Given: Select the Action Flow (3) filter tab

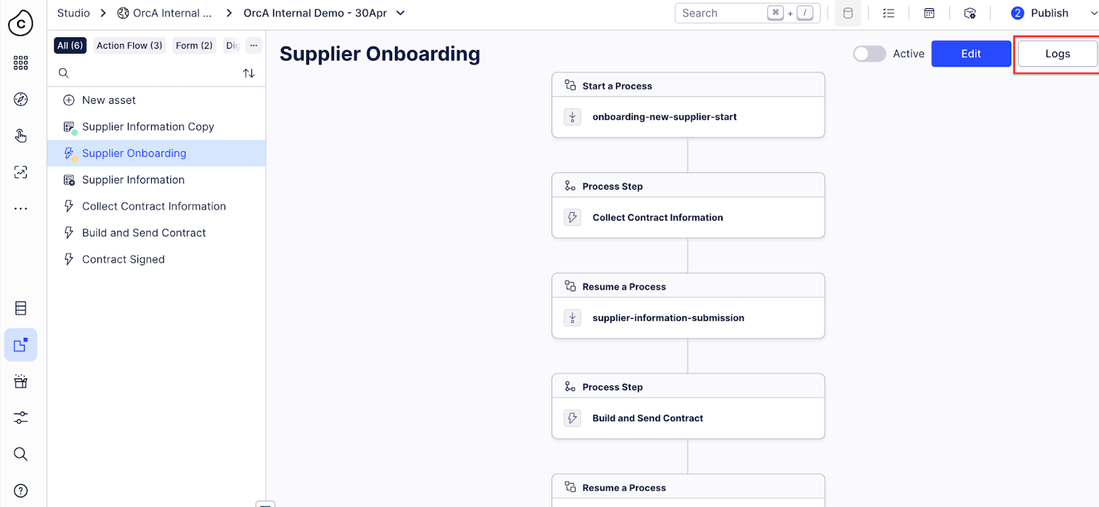Looking at the screenshot, I should 129,45.
